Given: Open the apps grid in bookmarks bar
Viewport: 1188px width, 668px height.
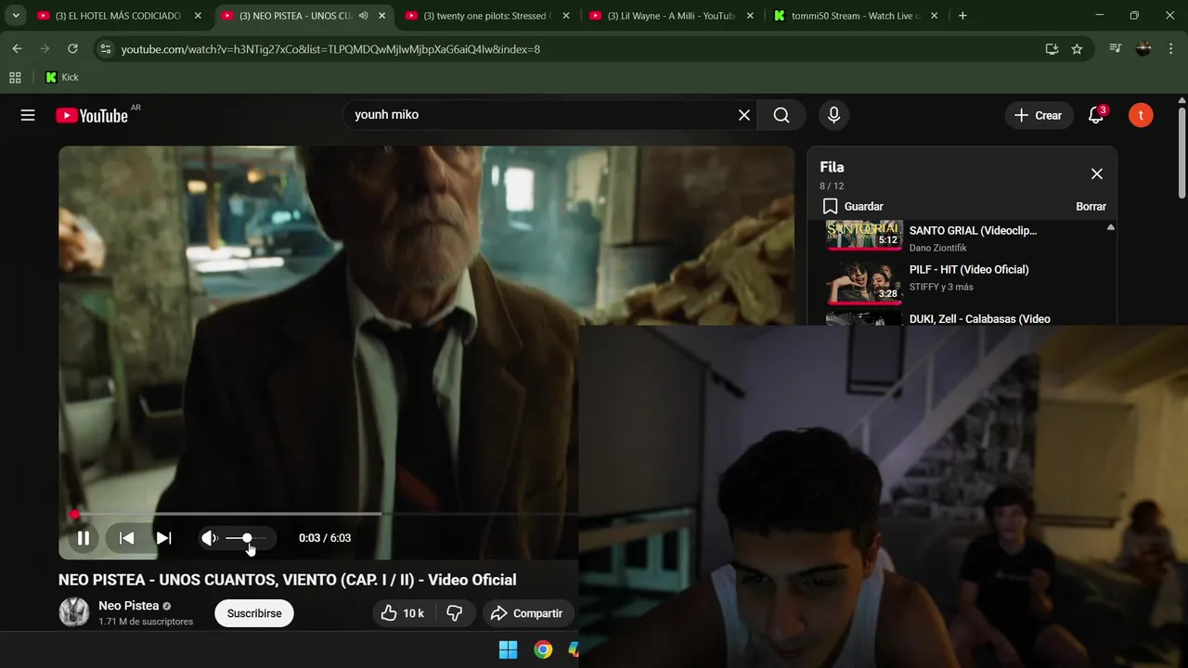Looking at the screenshot, I should (x=15, y=78).
